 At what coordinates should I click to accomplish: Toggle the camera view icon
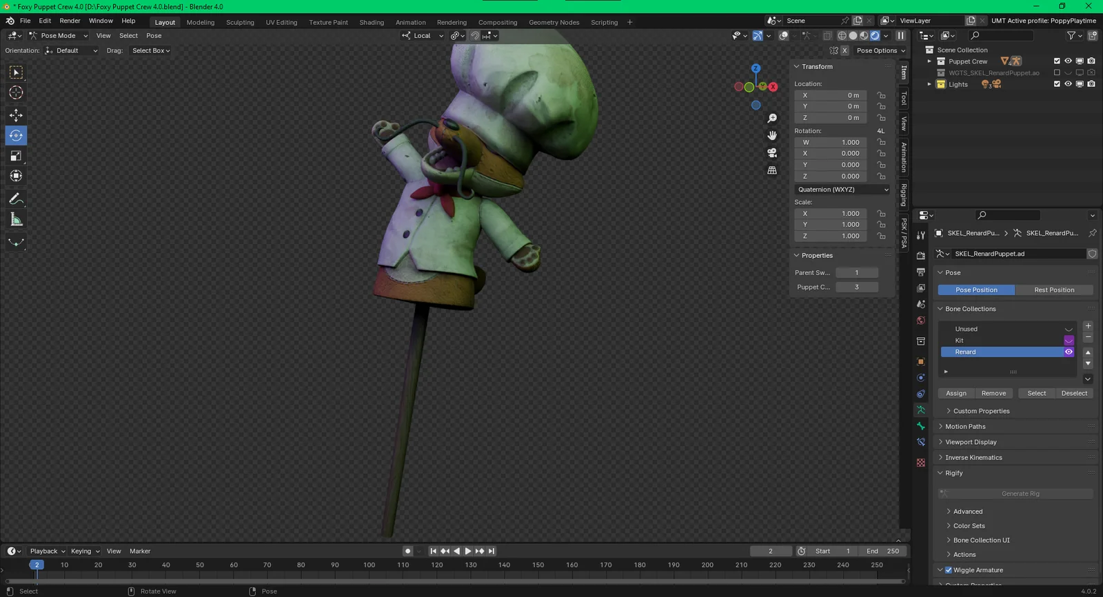coord(772,152)
